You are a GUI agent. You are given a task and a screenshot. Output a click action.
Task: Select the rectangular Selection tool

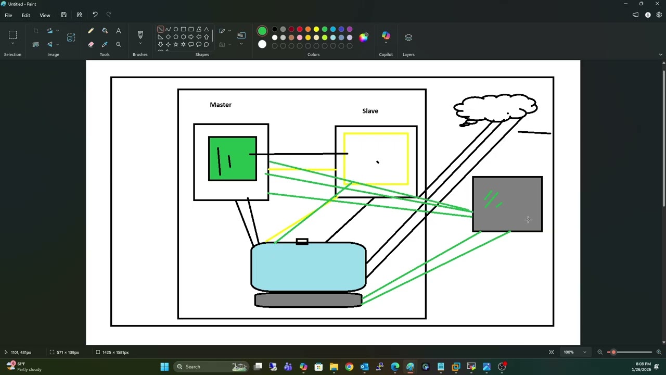pyautogui.click(x=13, y=35)
